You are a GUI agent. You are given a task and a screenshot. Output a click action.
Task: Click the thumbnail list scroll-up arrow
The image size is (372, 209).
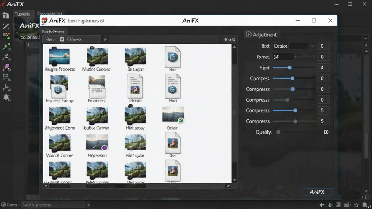[x=234, y=47]
